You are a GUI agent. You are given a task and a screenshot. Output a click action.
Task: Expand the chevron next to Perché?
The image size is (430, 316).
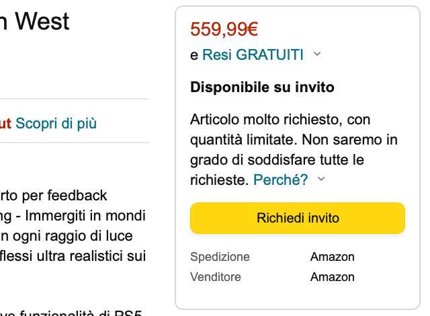[321, 179]
